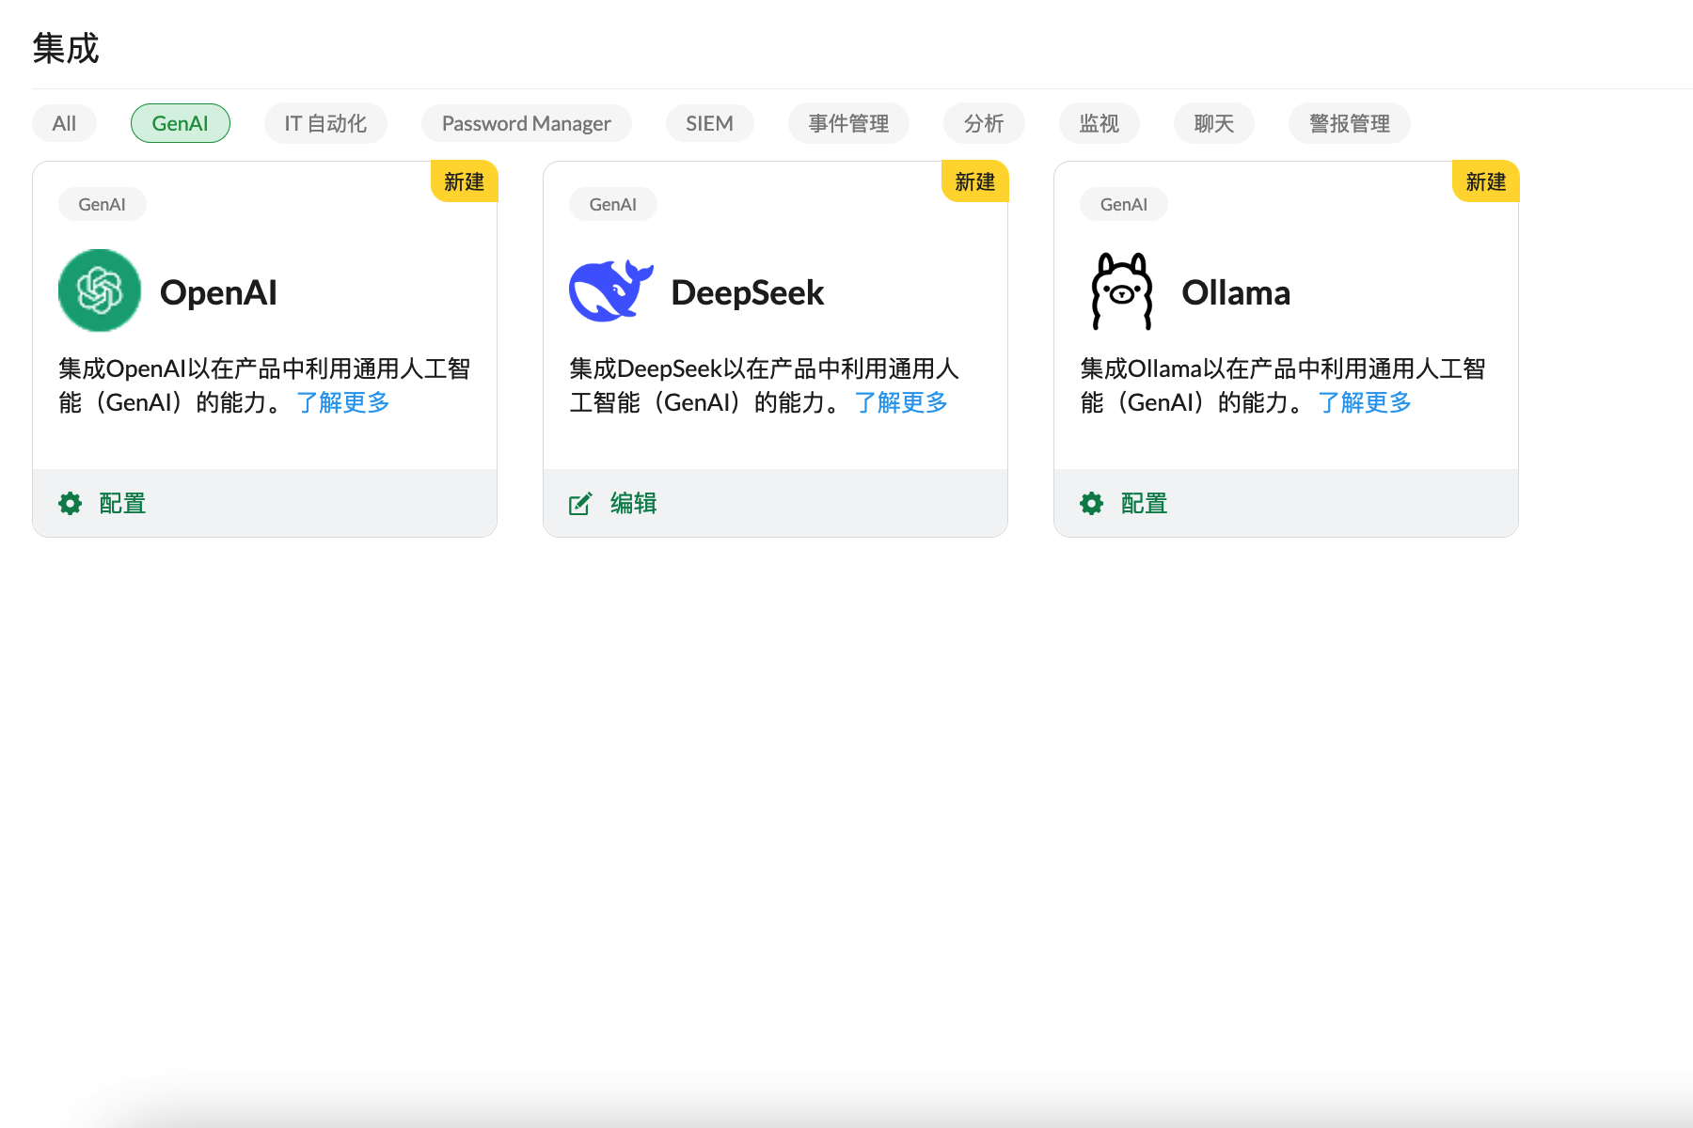Screen dimensions: 1693x1128
Task: Click the GenAI tag on DeepSeek card
Action: click(x=613, y=204)
